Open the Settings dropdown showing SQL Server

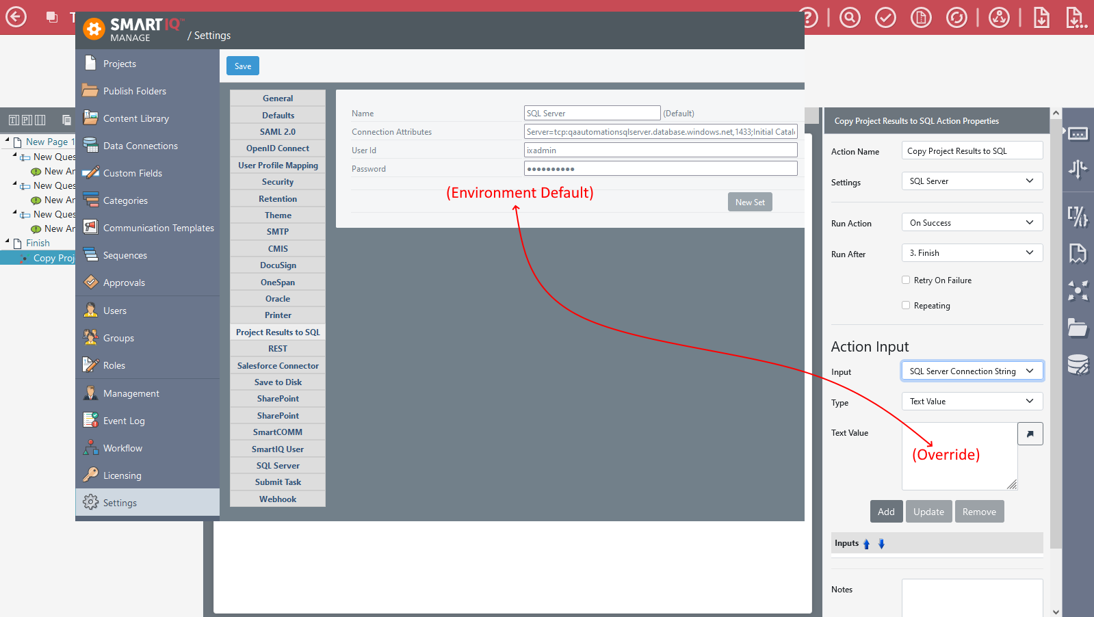click(x=972, y=181)
